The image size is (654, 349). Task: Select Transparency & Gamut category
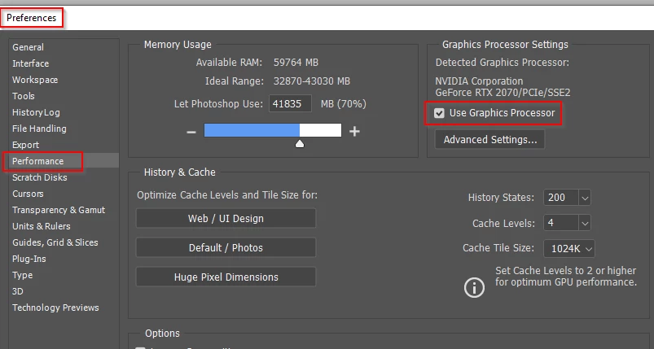[59, 210]
